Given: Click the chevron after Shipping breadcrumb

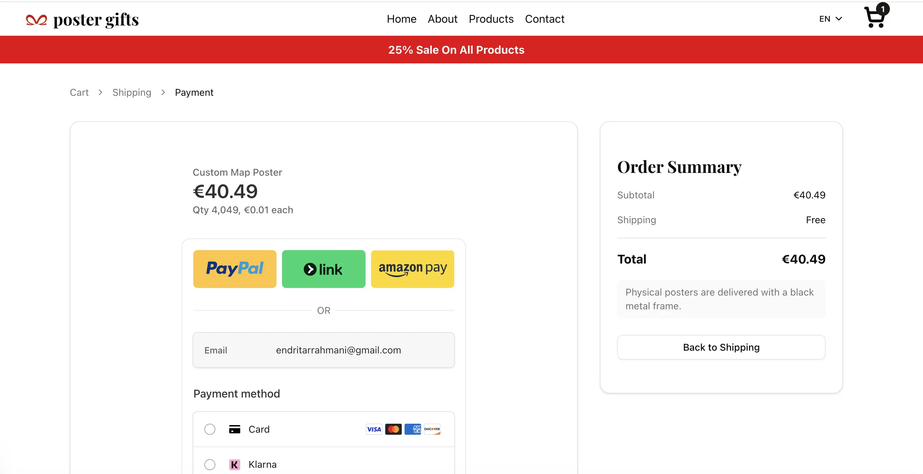Looking at the screenshot, I should click(x=163, y=93).
